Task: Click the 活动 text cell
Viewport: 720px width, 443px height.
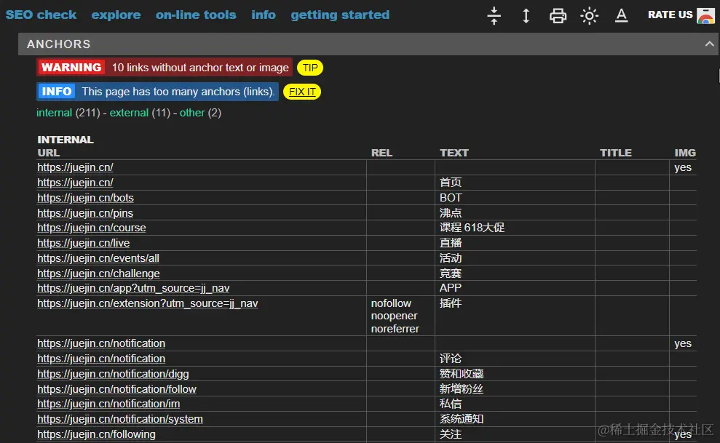Action: (x=451, y=258)
